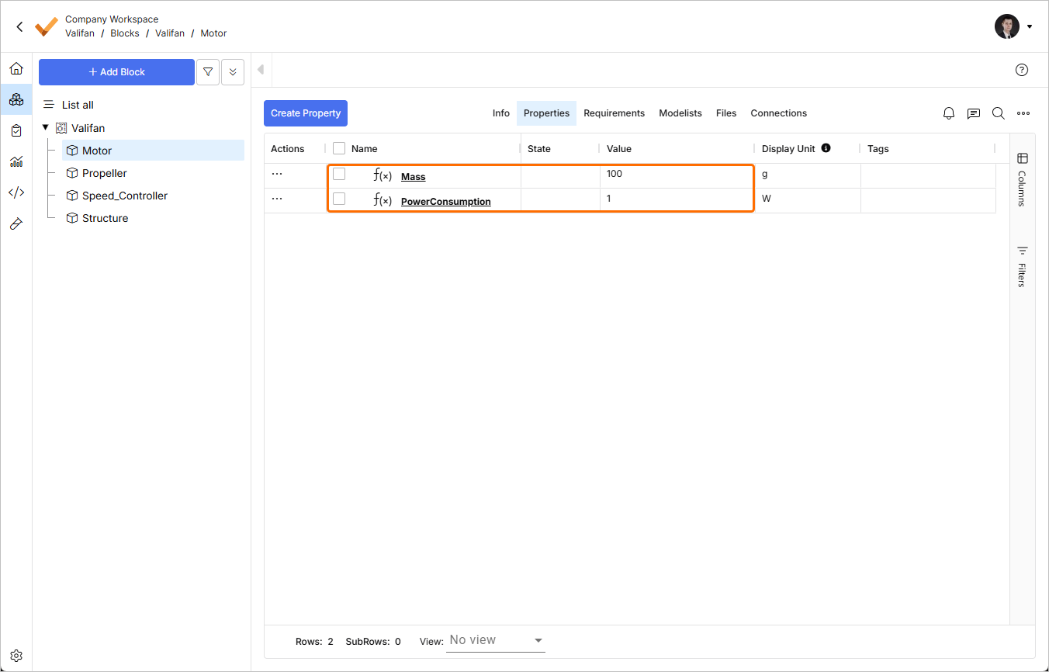The image size is (1049, 672).
Task: Open the PowerConsumption property link
Action: tap(445, 202)
